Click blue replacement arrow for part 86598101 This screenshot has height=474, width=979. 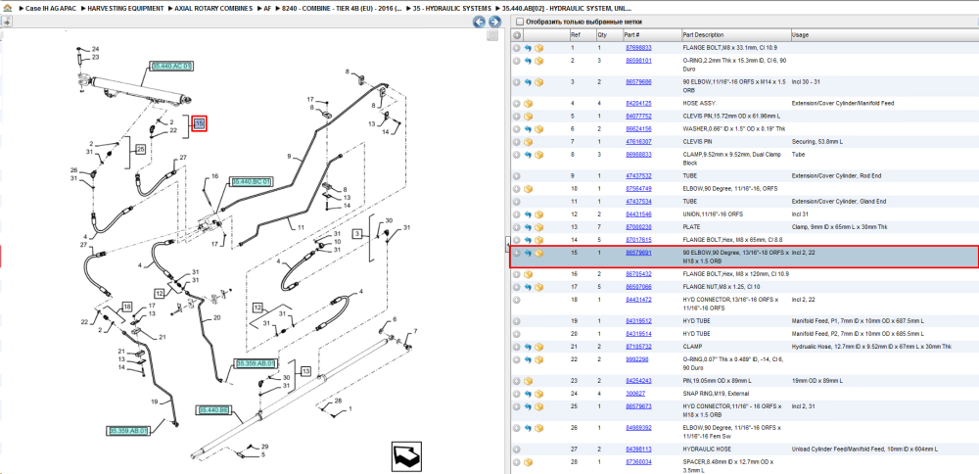tap(528, 61)
